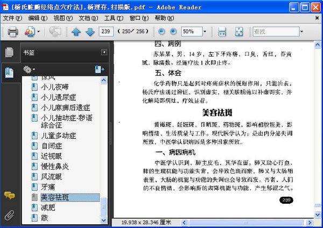The height and width of the screenshot is (228, 323).
Task: Click the Print icon in toolbar
Action: coord(12,32)
